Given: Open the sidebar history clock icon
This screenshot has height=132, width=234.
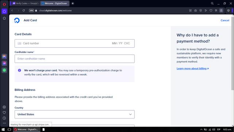Looking at the screenshot, I should click(x=4, y=118).
